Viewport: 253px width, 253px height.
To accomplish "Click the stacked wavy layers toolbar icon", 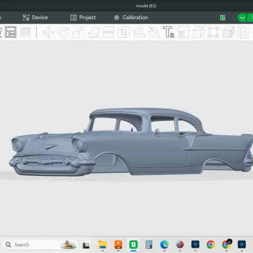I will point(229,32).
